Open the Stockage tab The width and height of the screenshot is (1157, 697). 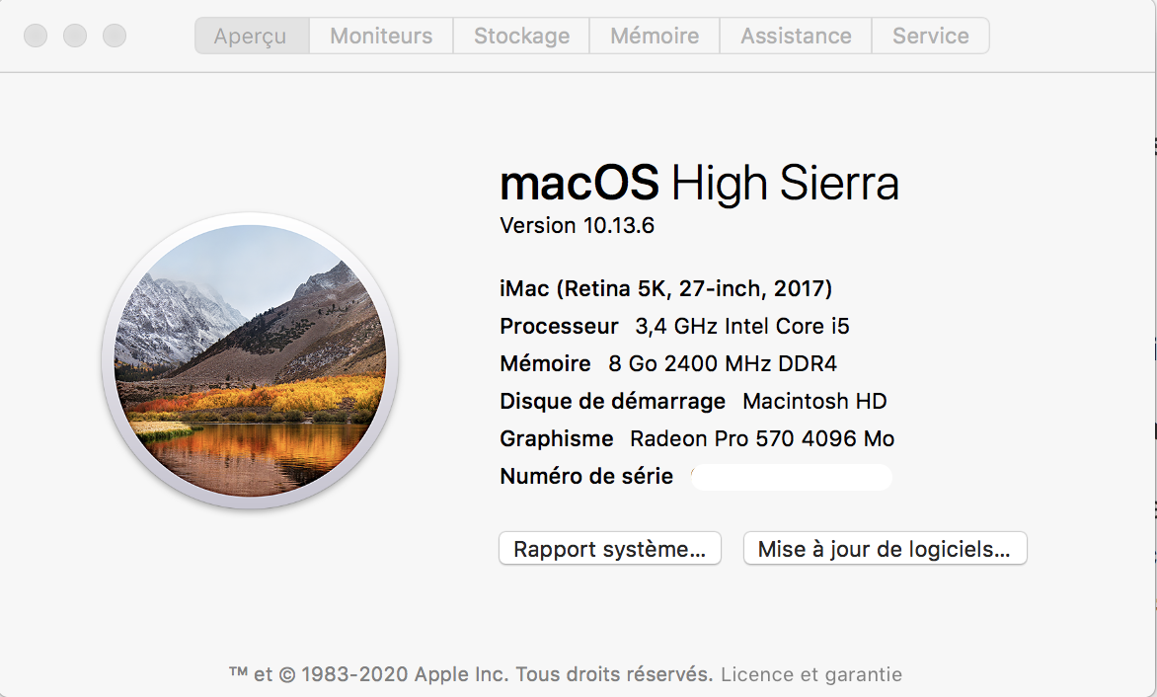[x=521, y=36]
